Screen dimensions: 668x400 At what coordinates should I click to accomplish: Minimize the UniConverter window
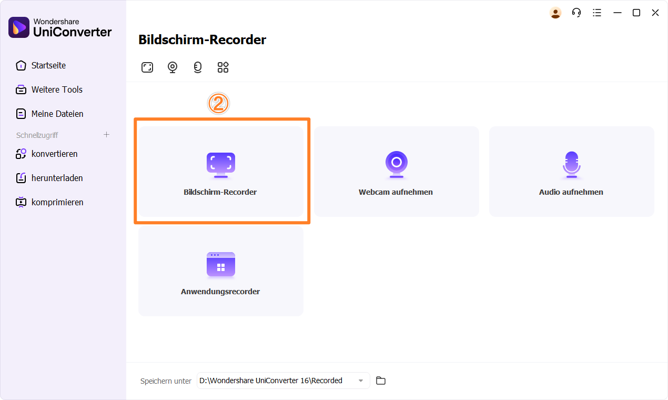point(618,13)
